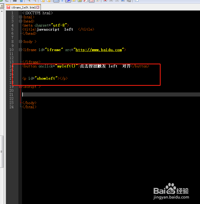The image size is (200, 204).
Task: Close the left side panel
Action: click(x=2, y=6)
